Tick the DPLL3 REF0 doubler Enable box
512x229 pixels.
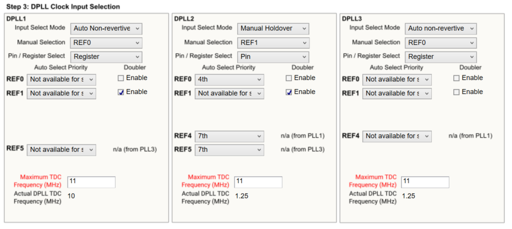[x=457, y=78]
